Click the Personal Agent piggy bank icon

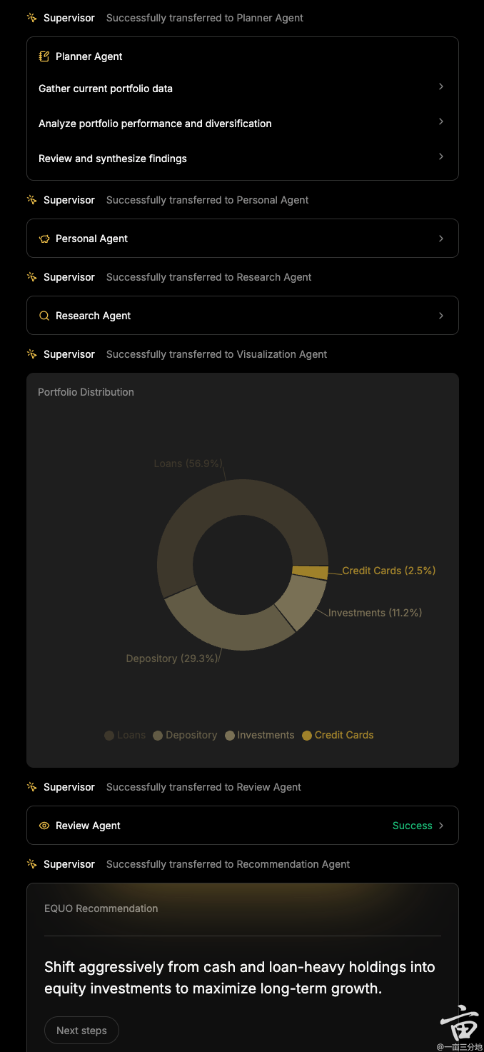tap(44, 239)
